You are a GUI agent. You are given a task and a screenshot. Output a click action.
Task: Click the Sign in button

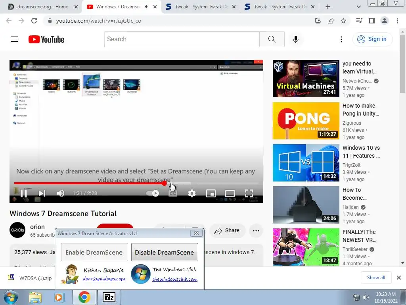click(372, 39)
